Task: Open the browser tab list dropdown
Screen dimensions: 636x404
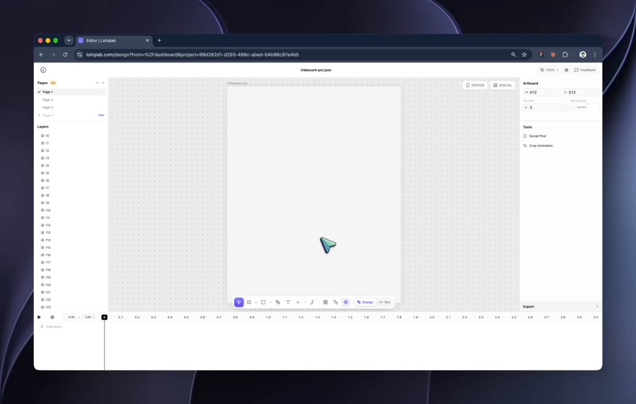Action: (x=69, y=40)
